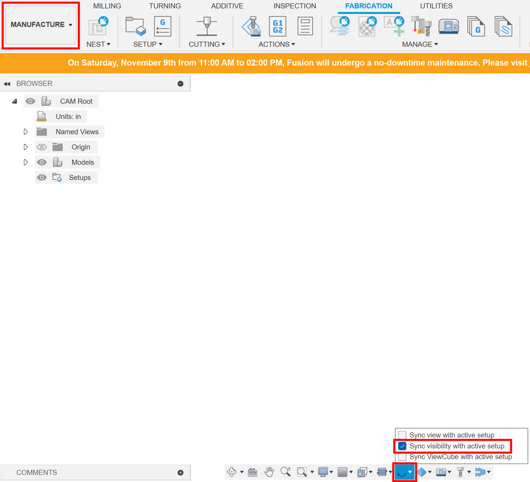Open the Tool Library icon in Manage
Screen dimensions: 530x482
click(x=421, y=26)
